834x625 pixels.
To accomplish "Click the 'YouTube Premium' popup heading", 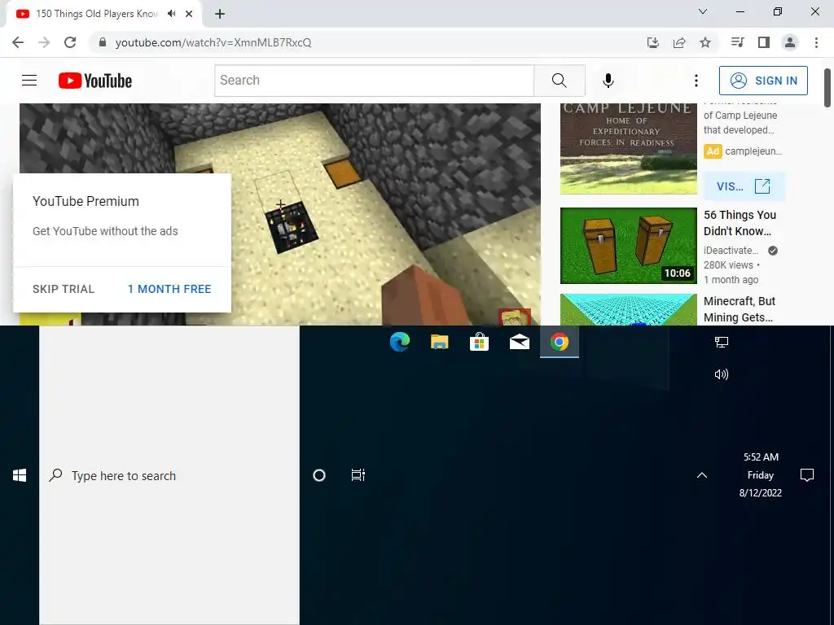I will 86,202.
